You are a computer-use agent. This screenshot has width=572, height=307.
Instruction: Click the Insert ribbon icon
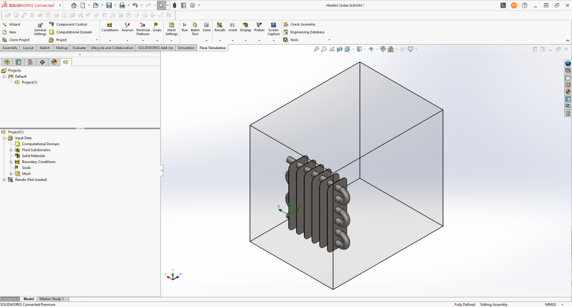pyautogui.click(x=233, y=27)
